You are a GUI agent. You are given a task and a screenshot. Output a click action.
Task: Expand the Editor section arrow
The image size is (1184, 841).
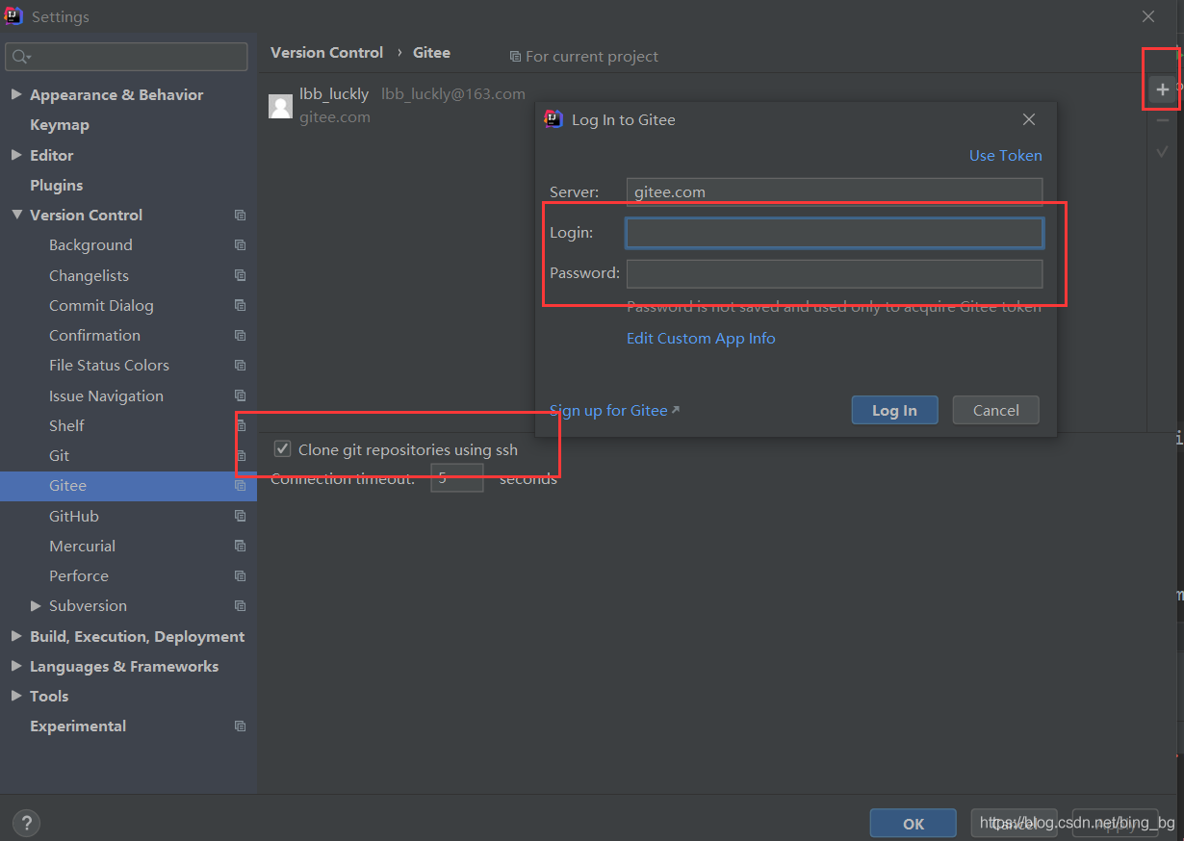click(16, 154)
